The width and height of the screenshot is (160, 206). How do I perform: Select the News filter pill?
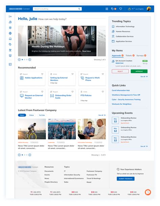point(22,115)
